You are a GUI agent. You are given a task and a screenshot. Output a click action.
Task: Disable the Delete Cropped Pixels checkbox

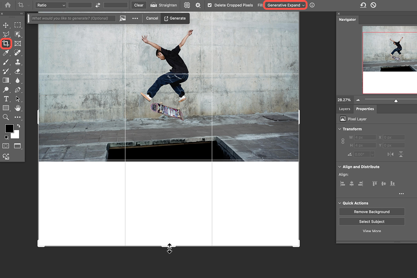pyautogui.click(x=209, y=5)
